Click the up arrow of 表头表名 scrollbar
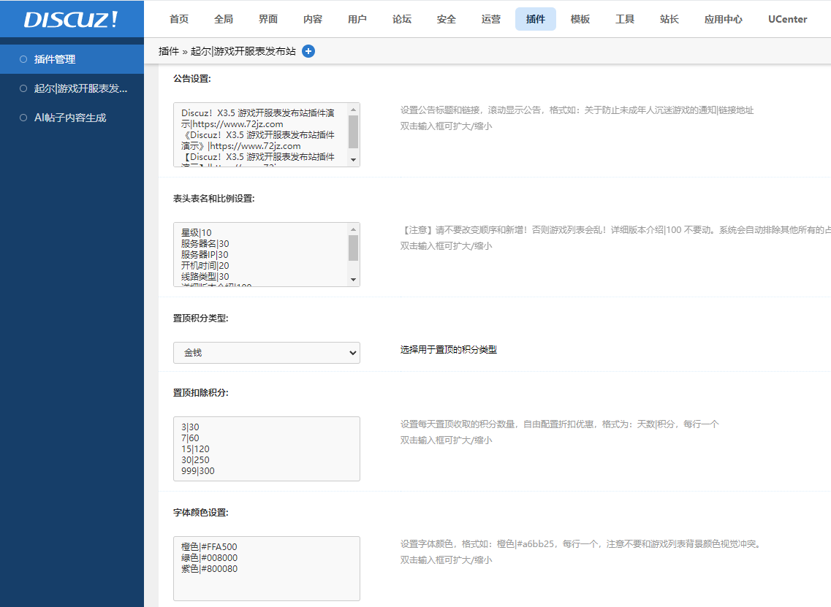The height and width of the screenshot is (607, 831). click(354, 229)
